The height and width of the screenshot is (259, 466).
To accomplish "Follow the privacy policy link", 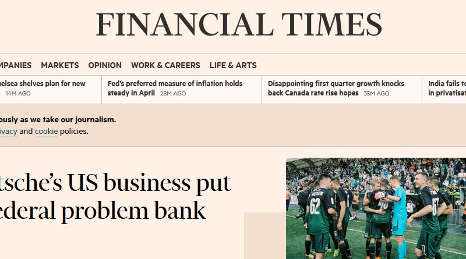I will tap(8, 132).
